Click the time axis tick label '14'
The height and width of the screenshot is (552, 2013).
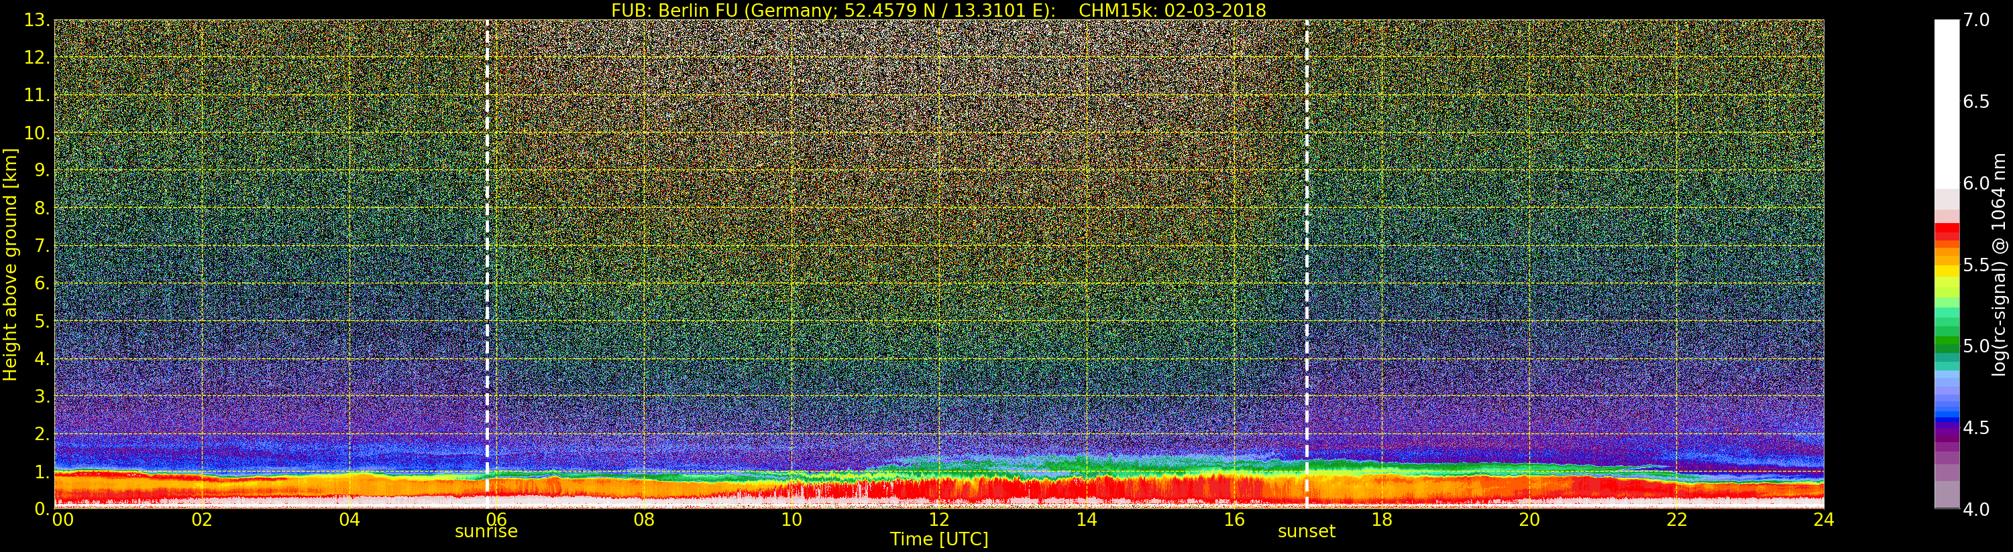1086,520
